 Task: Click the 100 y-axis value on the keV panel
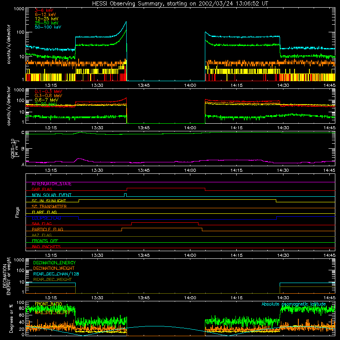point(20,32)
